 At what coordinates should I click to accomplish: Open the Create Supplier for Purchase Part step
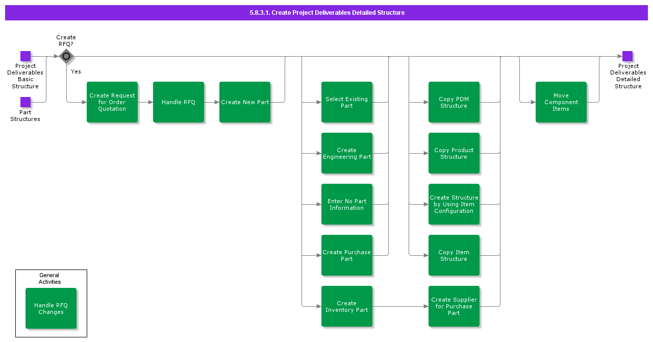[454, 306]
